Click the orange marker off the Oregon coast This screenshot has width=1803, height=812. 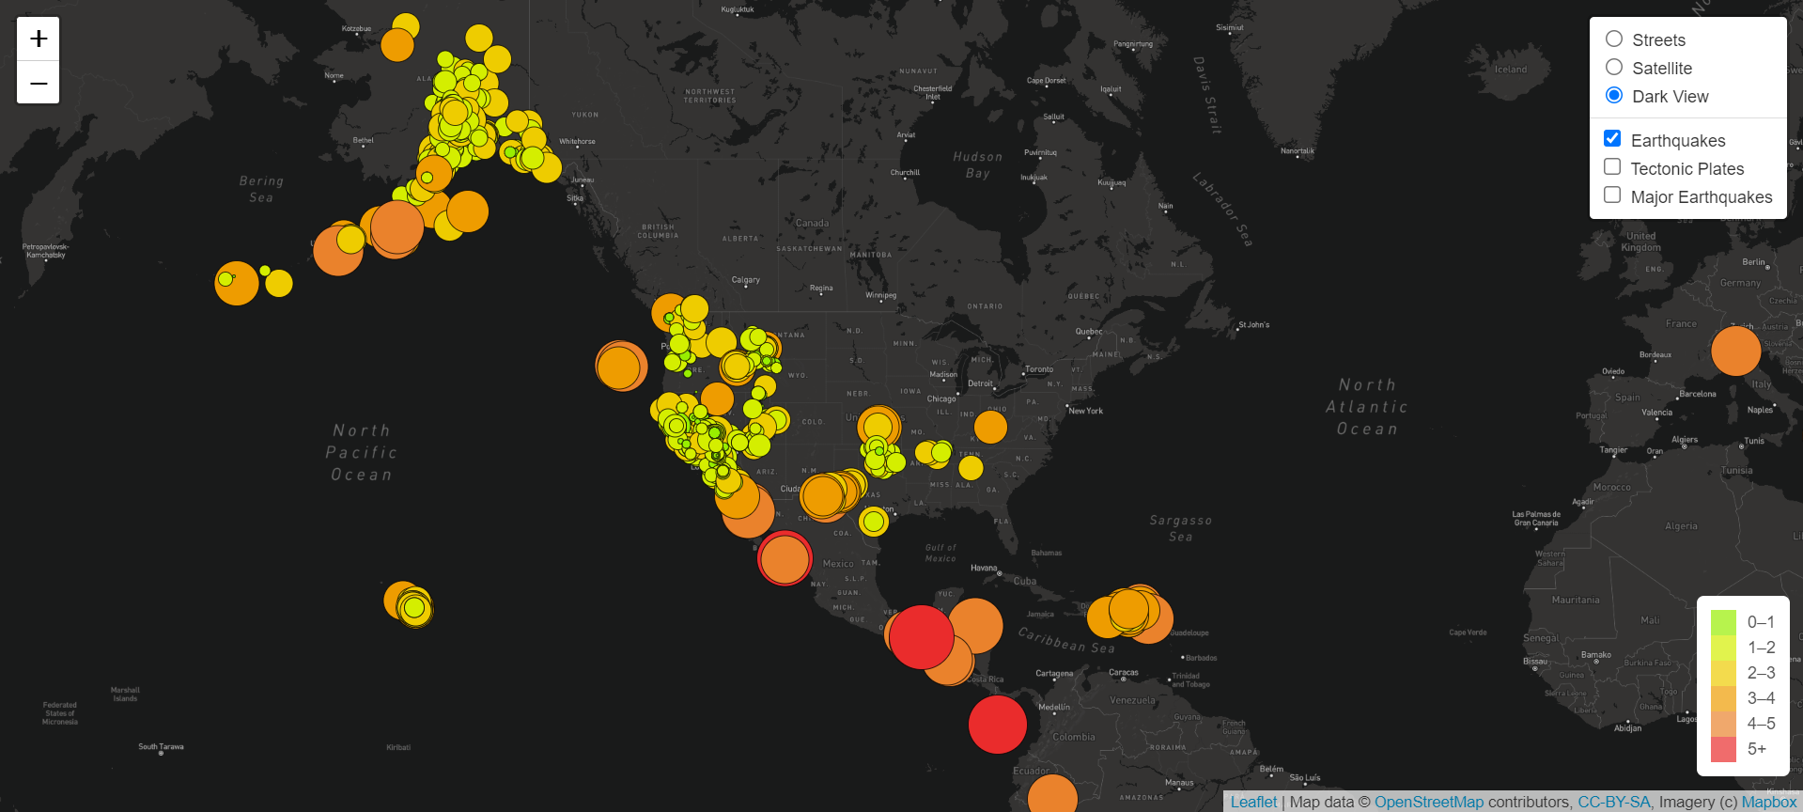point(620,366)
